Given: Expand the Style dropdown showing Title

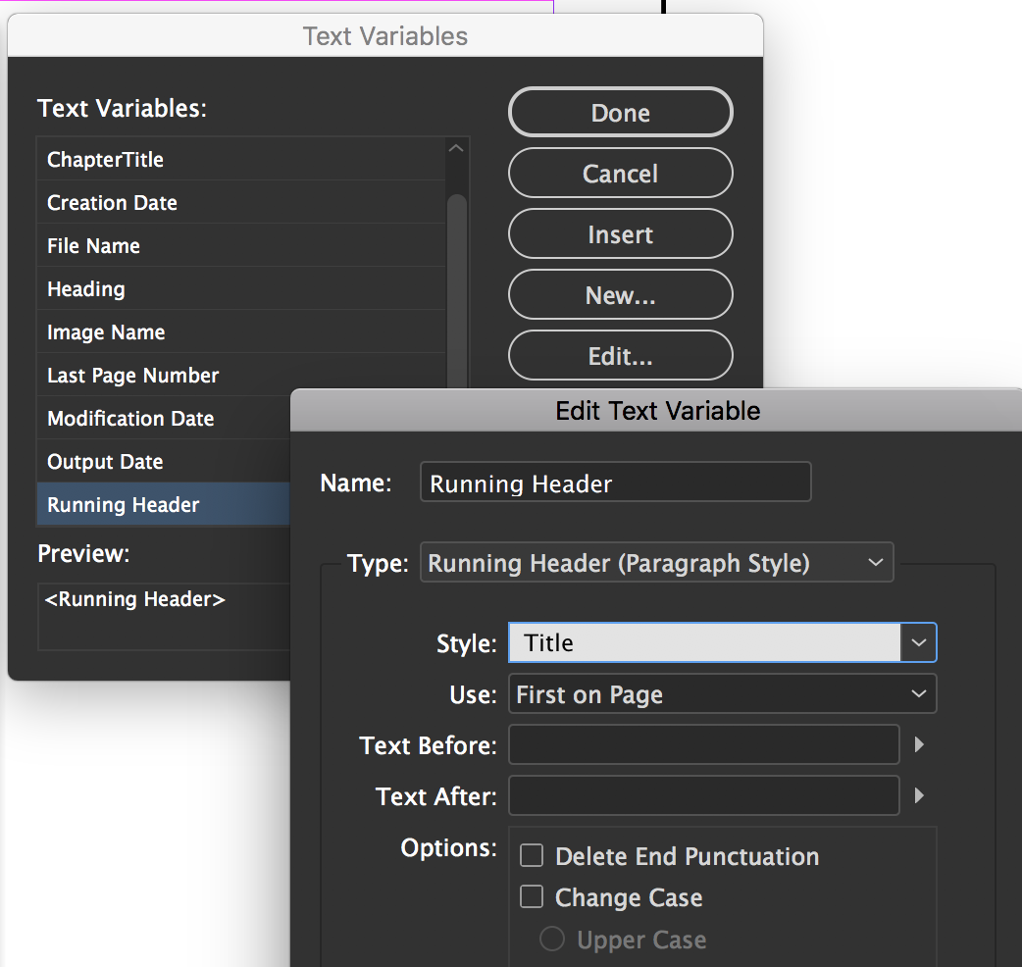Looking at the screenshot, I should coord(918,643).
